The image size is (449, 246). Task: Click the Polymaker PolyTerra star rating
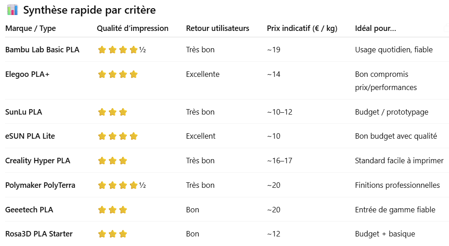pos(122,185)
